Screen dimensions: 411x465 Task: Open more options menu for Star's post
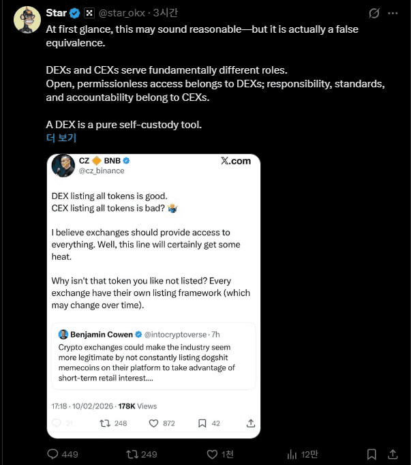[x=394, y=13]
